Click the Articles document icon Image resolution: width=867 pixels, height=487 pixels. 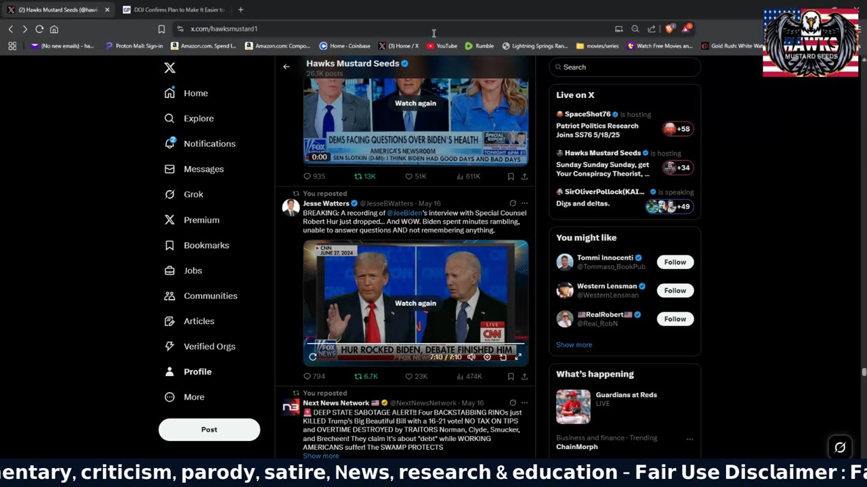(x=170, y=321)
